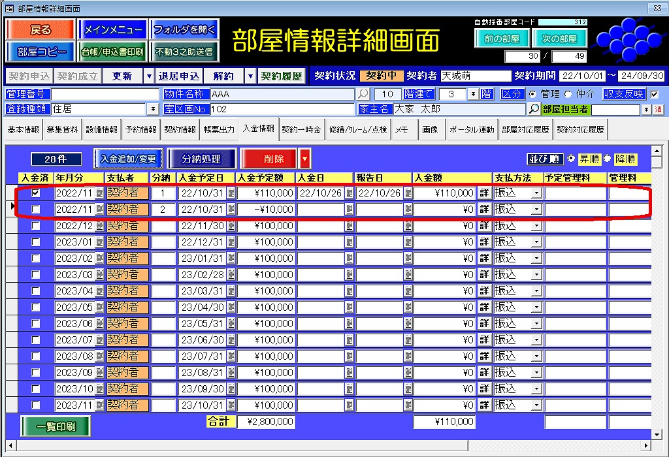Switch to the 契約情報 tab
Image resolution: width=669 pixels, height=457 pixels.
click(x=179, y=130)
